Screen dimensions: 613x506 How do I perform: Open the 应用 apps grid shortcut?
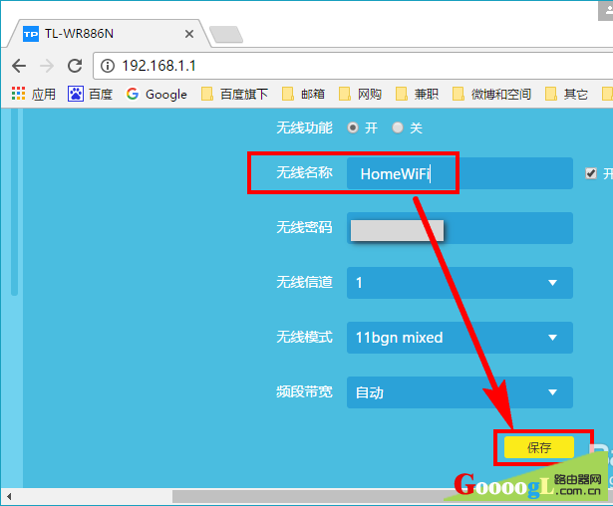[33, 95]
